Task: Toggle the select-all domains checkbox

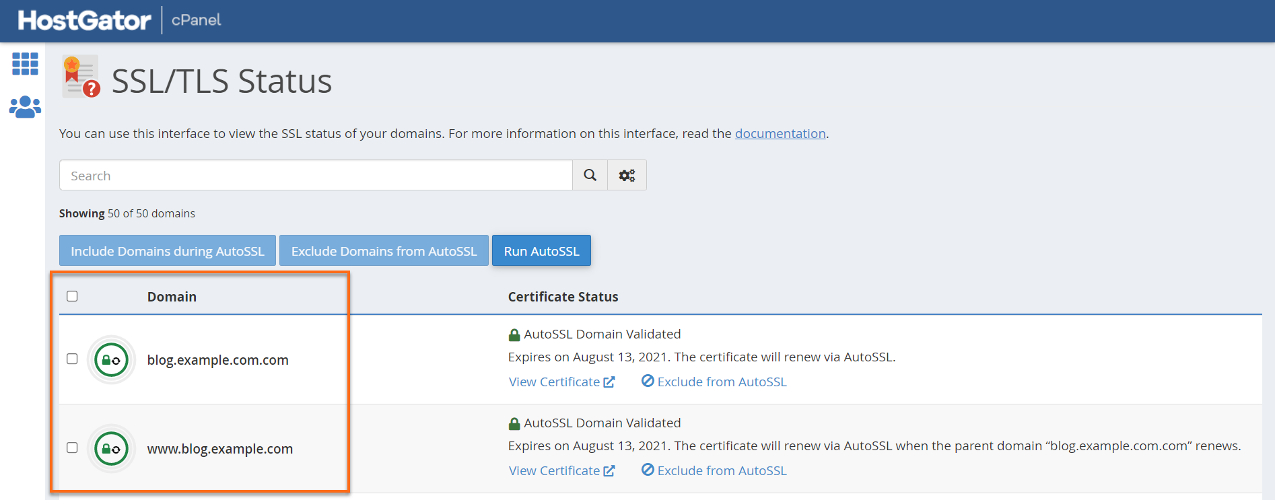Action: click(x=72, y=296)
